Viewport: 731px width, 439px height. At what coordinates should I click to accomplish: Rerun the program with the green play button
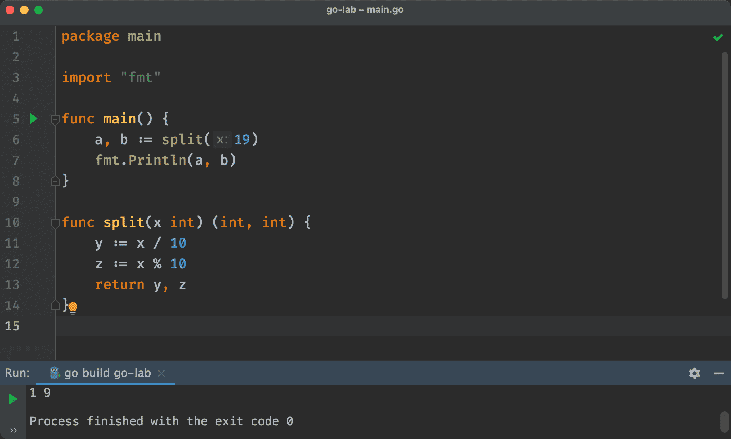coord(13,399)
